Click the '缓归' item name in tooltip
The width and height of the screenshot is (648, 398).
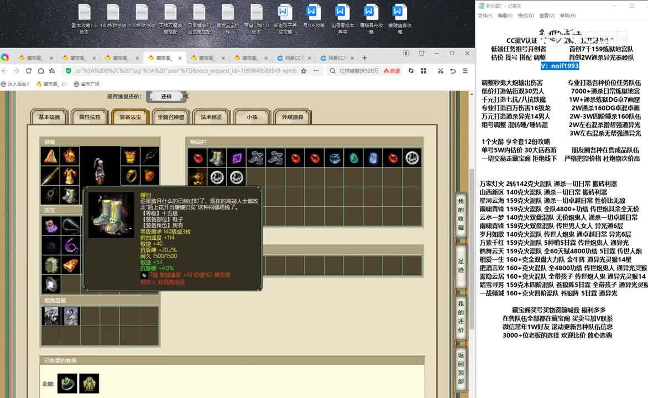[146, 195]
